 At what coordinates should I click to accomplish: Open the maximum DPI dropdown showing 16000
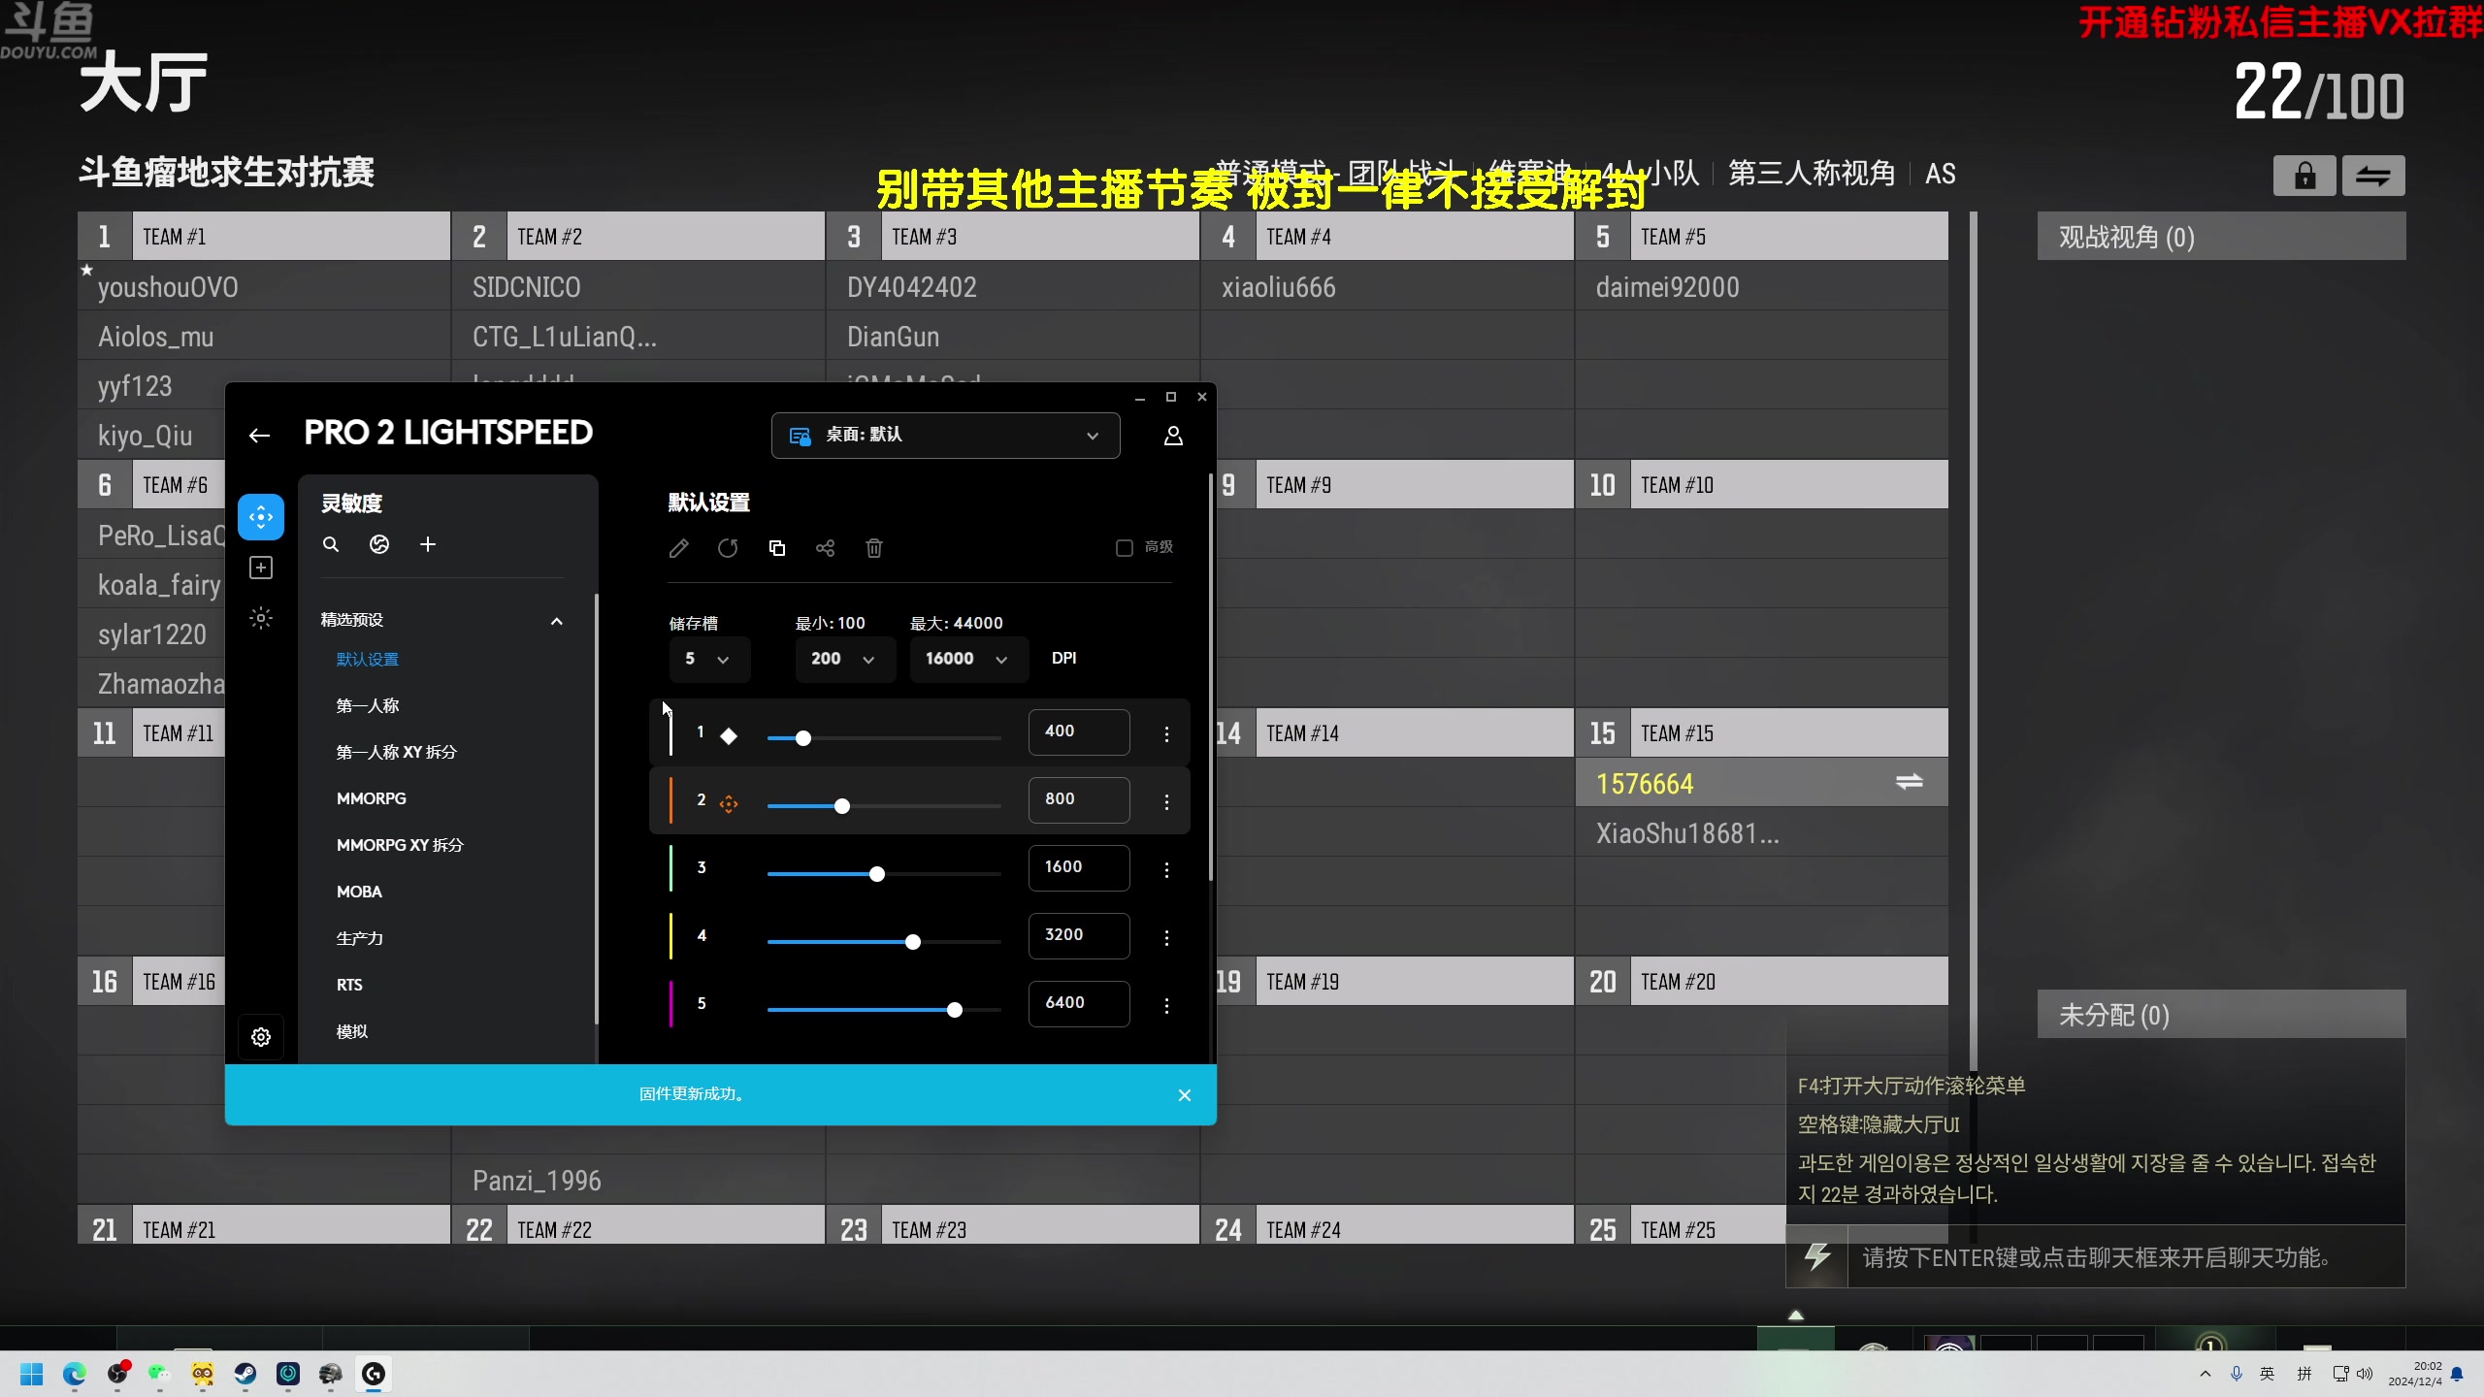968,660
